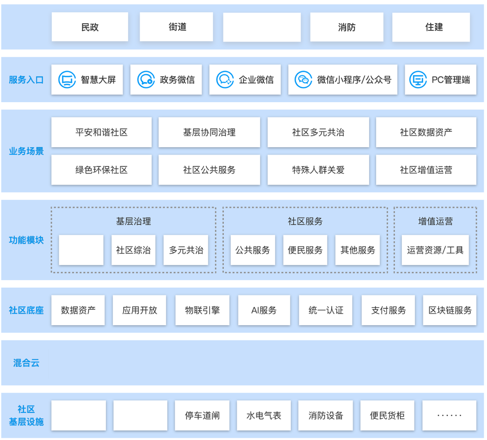Open the 平安和谐社区 scenario

point(101,133)
